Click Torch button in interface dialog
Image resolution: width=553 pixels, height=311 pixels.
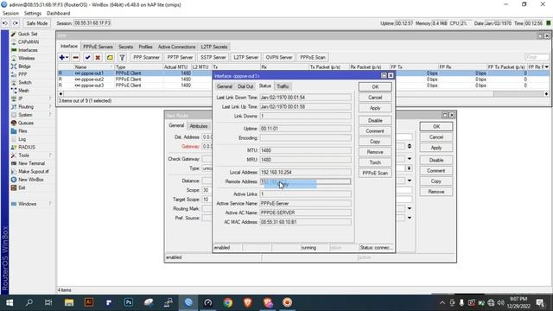pyautogui.click(x=375, y=162)
